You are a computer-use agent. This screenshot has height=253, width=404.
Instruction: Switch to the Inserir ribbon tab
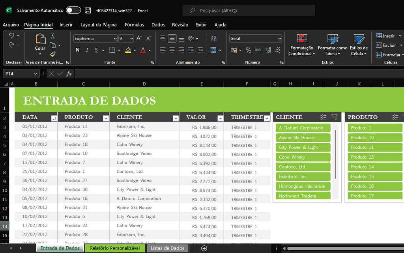66,25
